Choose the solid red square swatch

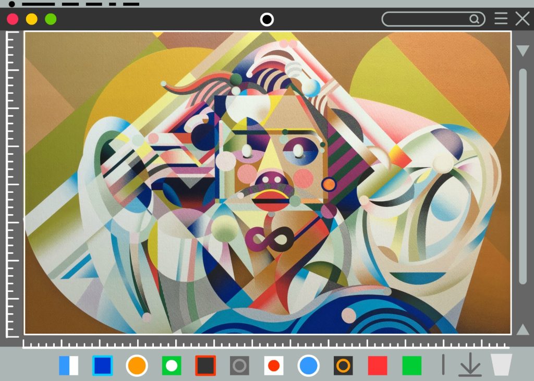[x=378, y=365]
